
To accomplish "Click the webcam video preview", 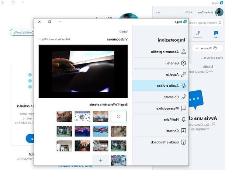I will coord(83,71).
